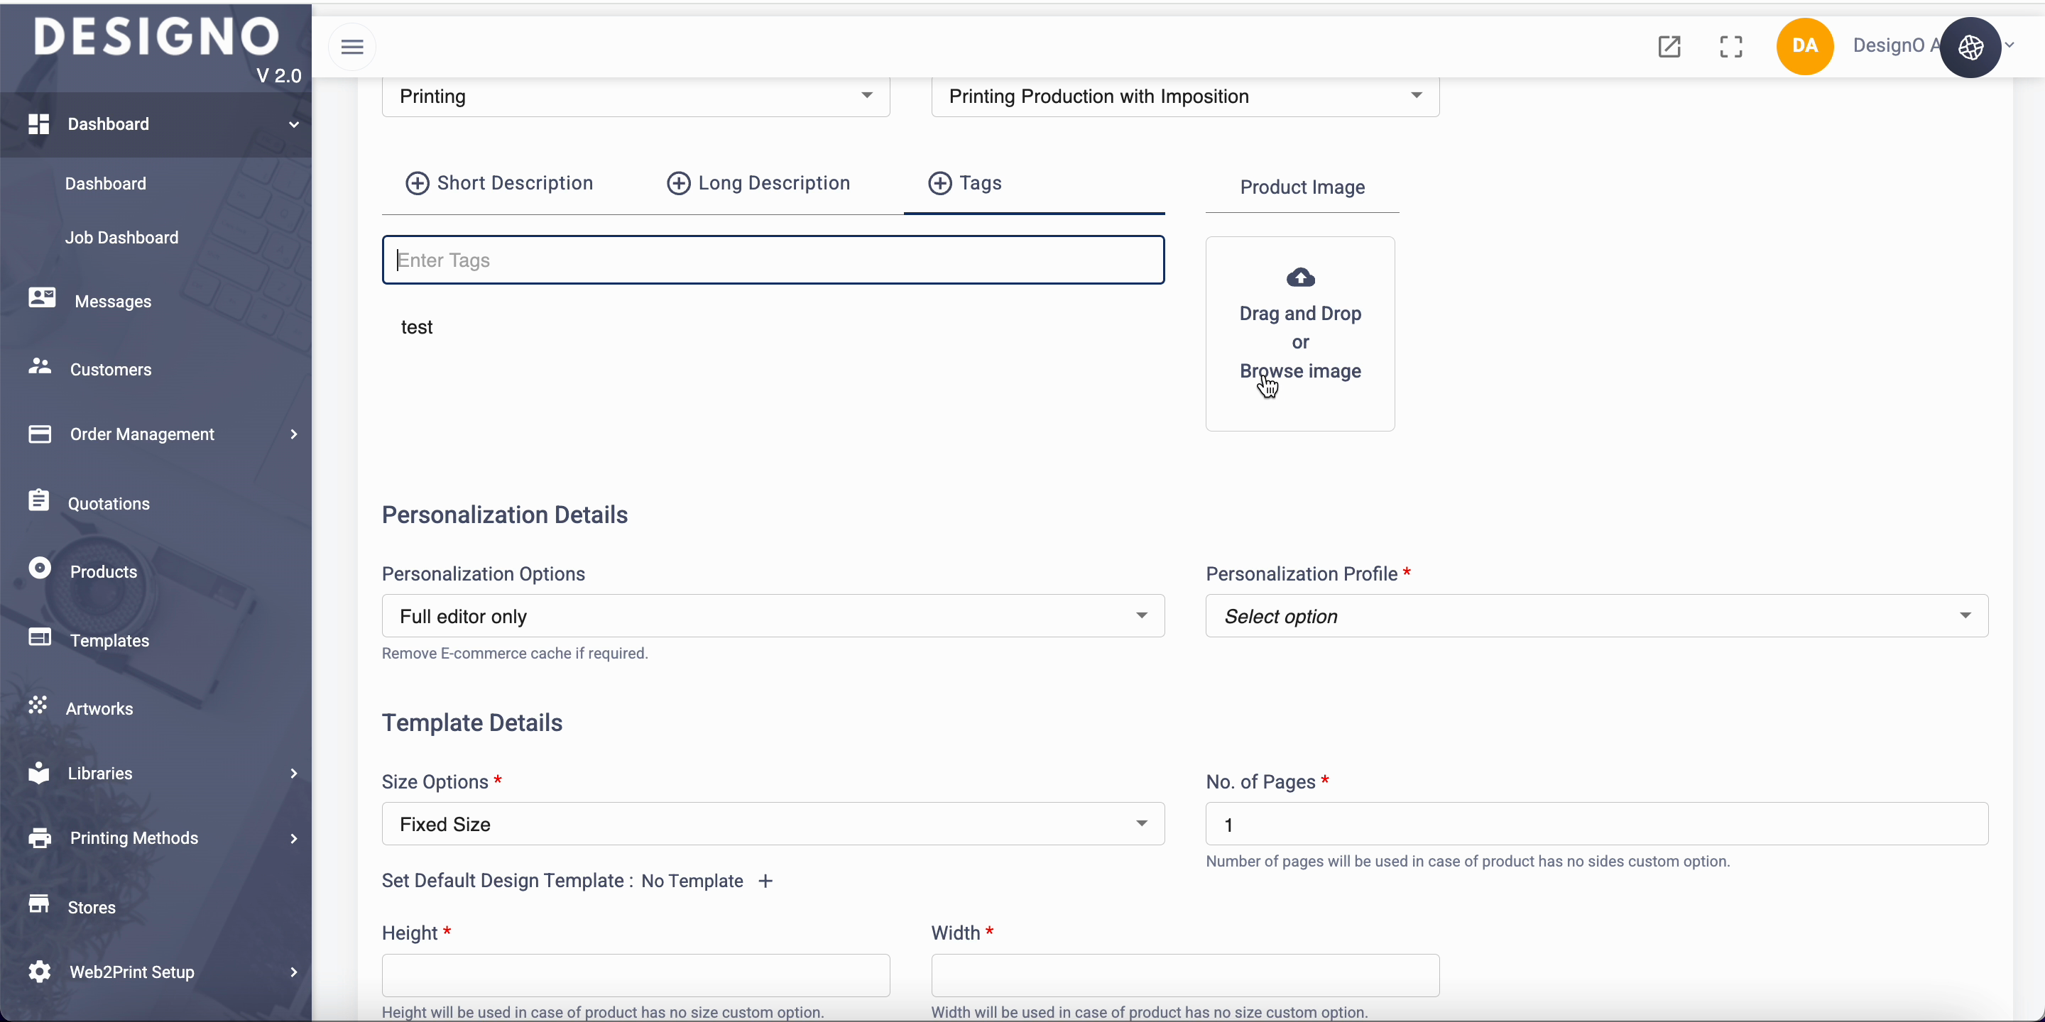Click the globe language icon
The image size is (2045, 1022).
[1970, 48]
